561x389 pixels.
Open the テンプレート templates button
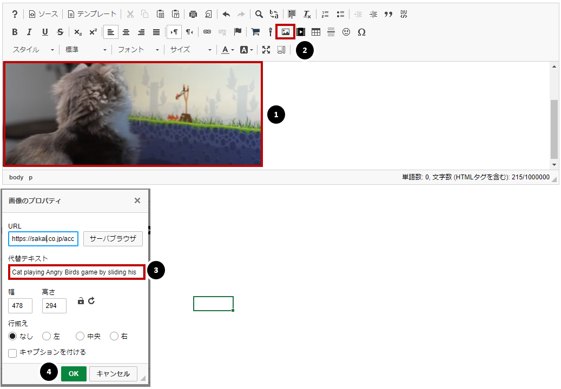click(92, 14)
